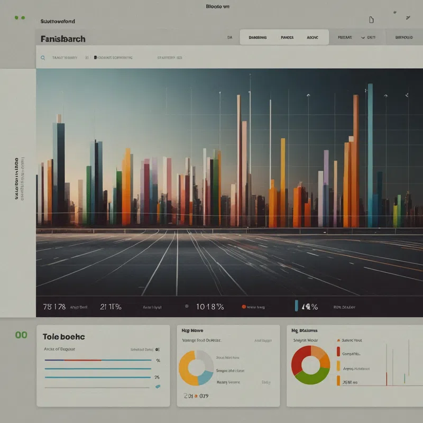
Task: Click the search magnifier icon
Action: 42,57
